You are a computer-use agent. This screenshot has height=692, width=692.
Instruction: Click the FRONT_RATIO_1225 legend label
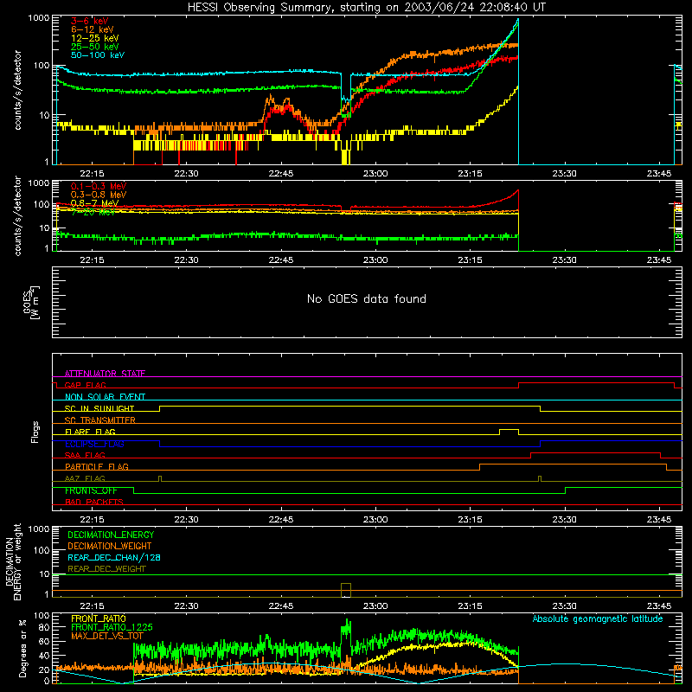click(x=112, y=627)
